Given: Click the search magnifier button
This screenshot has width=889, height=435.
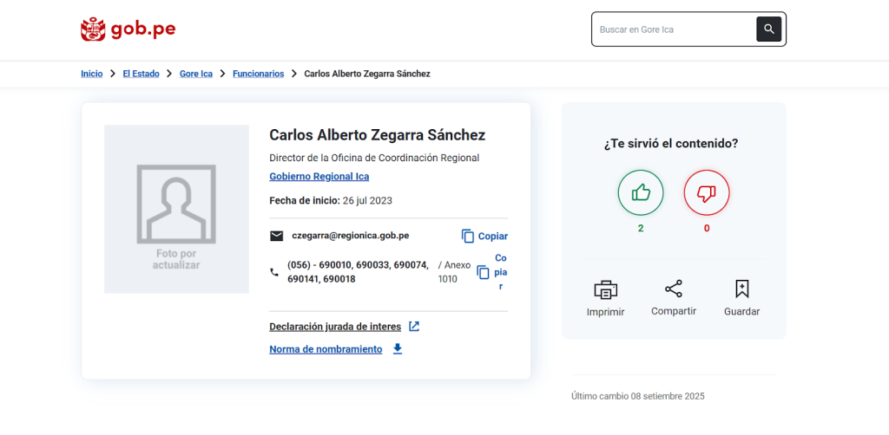Looking at the screenshot, I should pos(768,29).
